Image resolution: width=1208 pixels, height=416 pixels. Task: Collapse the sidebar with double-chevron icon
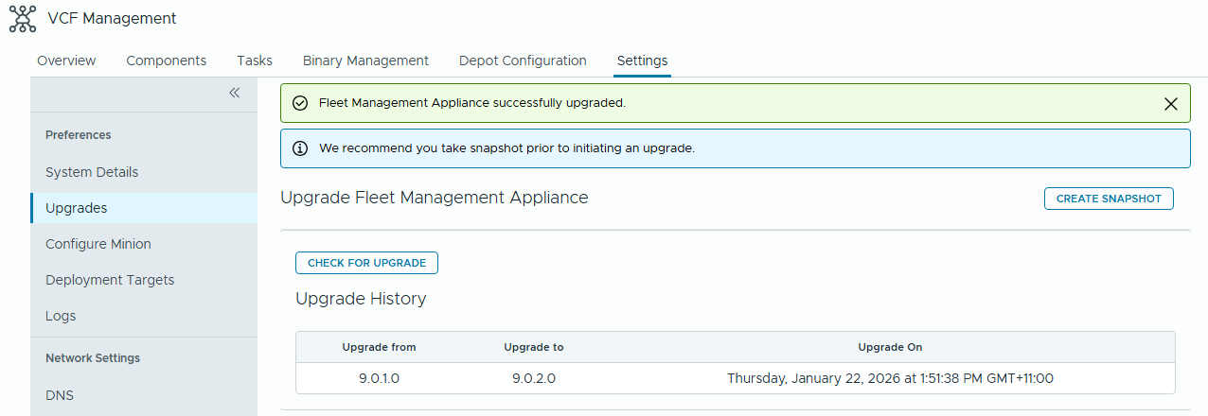click(235, 93)
